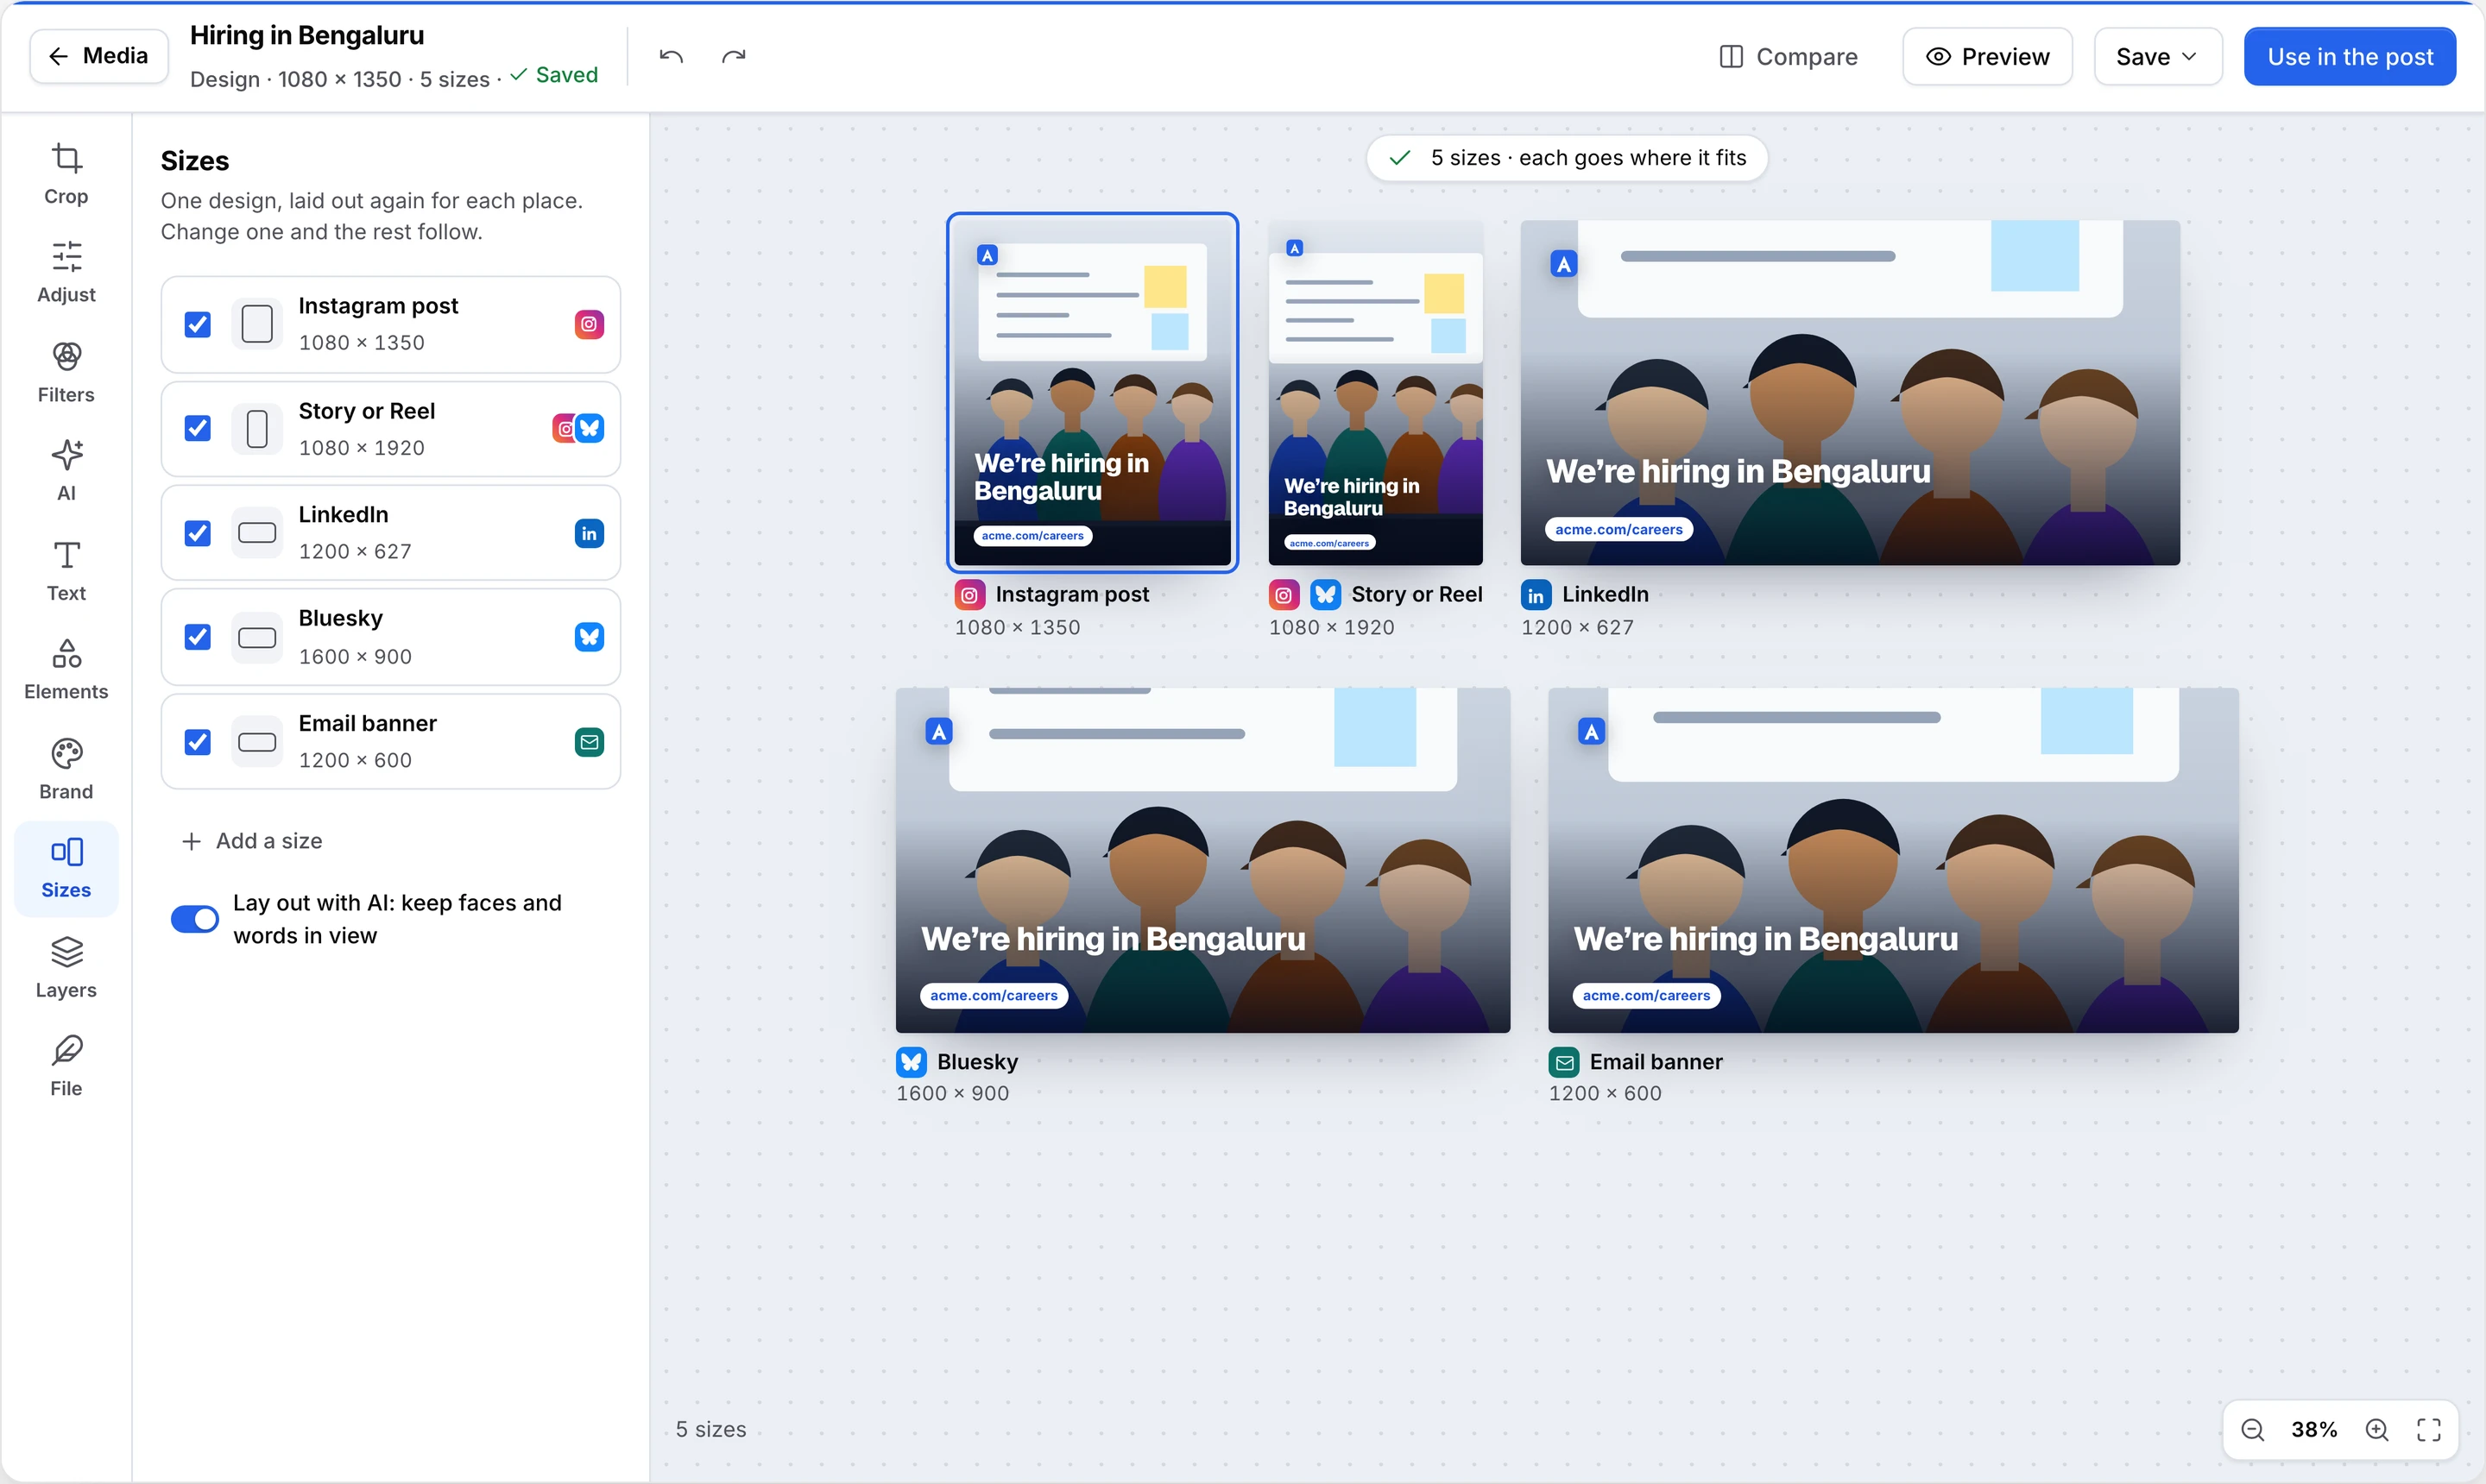The height and width of the screenshot is (1484, 2486).
Task: Open the Filters tool
Action: click(66, 372)
